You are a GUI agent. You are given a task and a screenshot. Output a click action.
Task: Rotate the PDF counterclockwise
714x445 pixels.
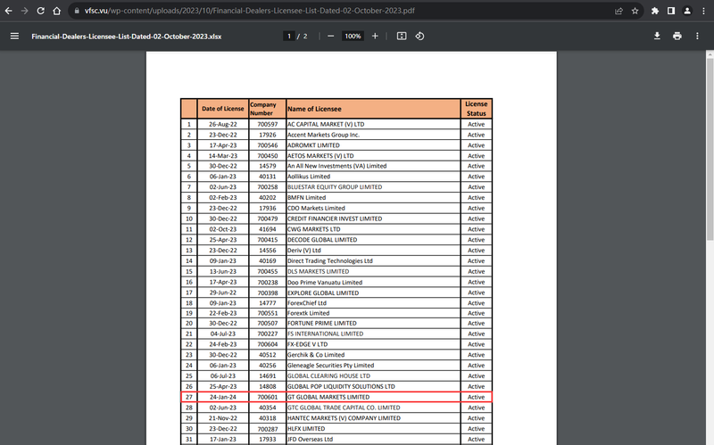click(x=419, y=36)
